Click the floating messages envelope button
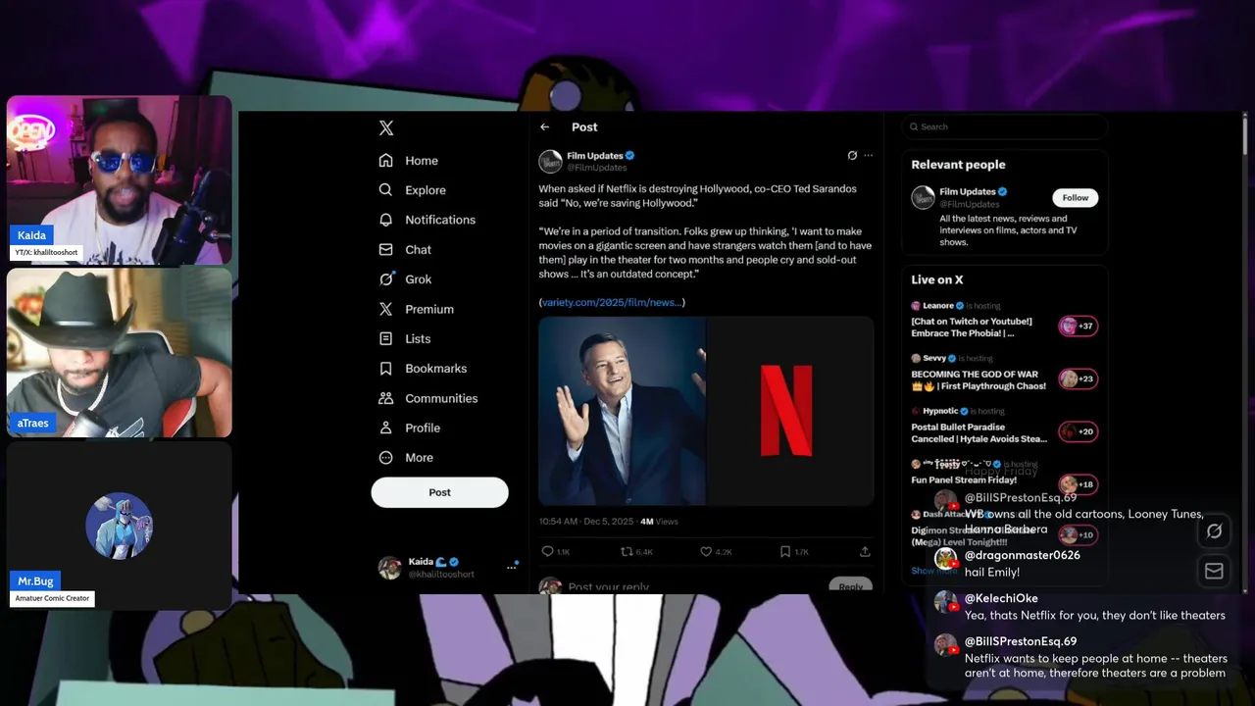Viewport: 1255px width, 706px height. coord(1214,571)
